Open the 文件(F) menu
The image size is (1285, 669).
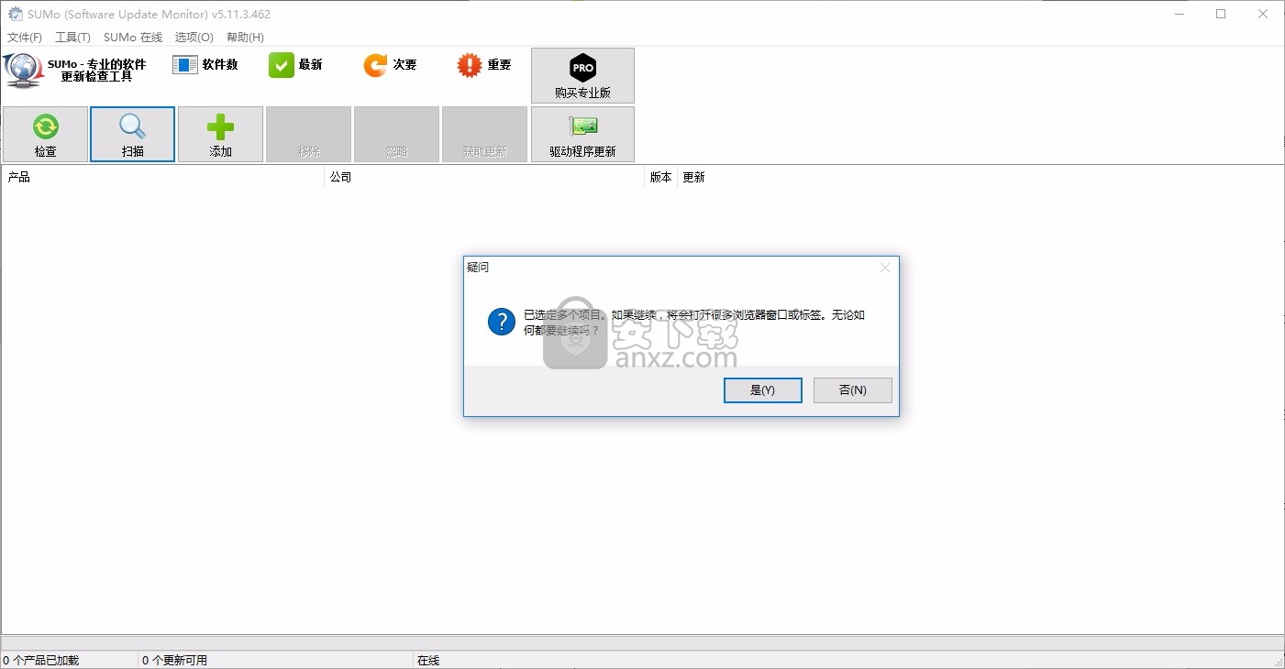coord(25,38)
